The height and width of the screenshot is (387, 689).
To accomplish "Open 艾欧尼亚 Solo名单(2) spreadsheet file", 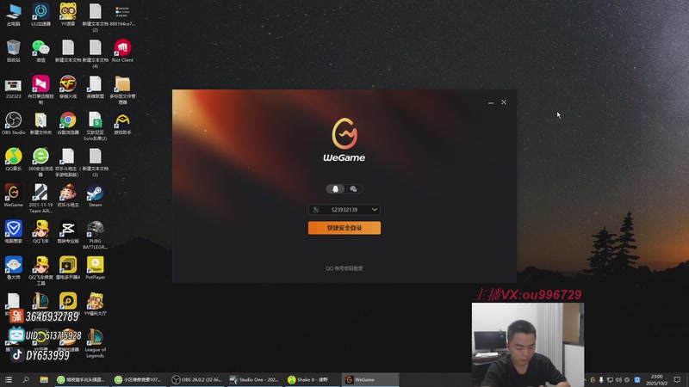I will [x=96, y=126].
